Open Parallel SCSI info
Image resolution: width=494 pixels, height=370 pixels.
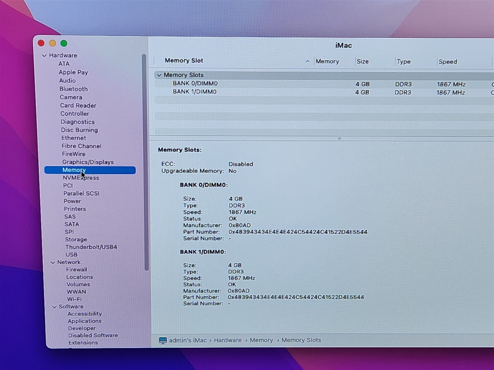click(x=82, y=193)
